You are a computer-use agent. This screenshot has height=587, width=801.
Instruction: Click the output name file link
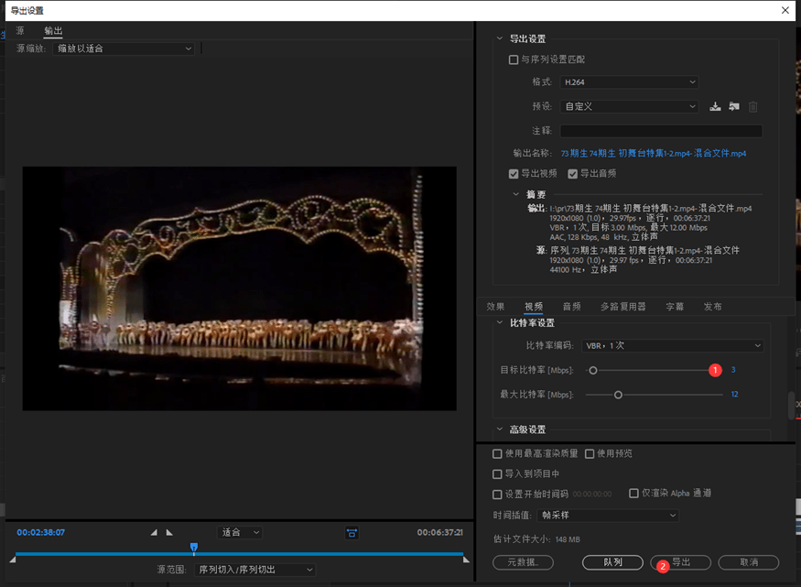[653, 154]
